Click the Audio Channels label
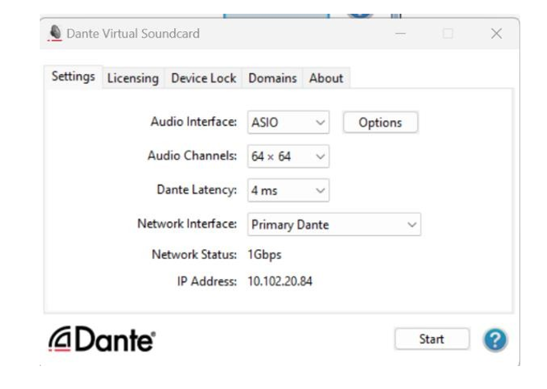The height and width of the screenshot is (389, 547). tap(193, 156)
